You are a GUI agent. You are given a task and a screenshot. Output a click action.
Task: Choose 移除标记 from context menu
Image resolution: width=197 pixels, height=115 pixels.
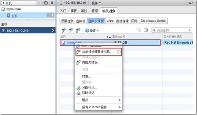point(98,93)
